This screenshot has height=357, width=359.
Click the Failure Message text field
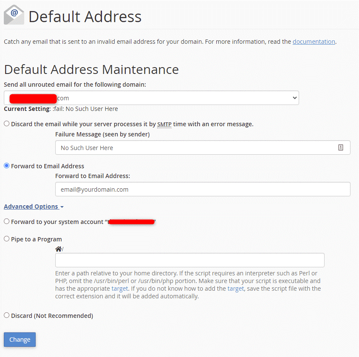[x=195, y=147]
